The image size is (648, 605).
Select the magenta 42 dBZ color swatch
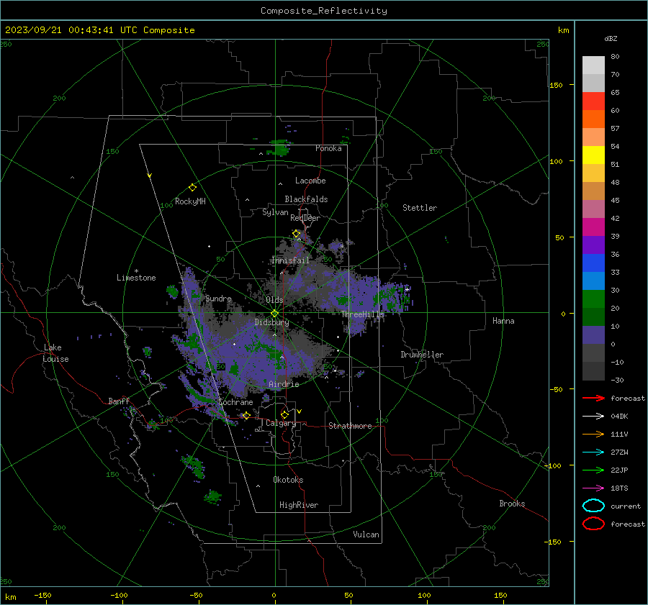pos(593,227)
